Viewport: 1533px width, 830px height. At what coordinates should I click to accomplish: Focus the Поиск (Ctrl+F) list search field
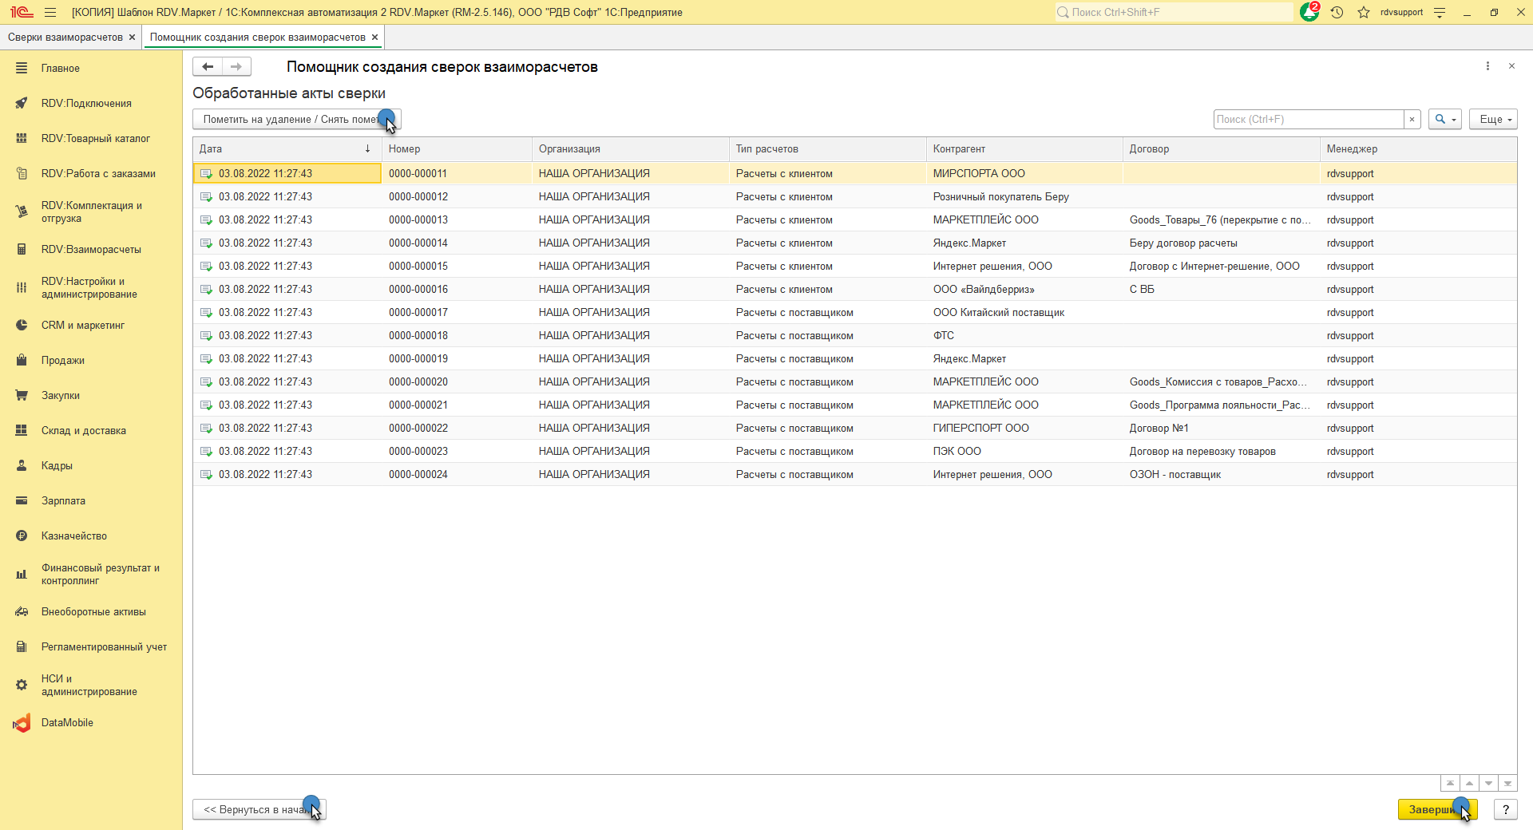pyautogui.click(x=1308, y=120)
